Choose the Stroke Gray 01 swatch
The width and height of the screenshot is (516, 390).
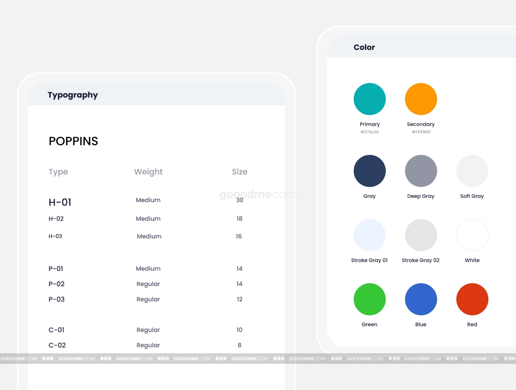370,235
